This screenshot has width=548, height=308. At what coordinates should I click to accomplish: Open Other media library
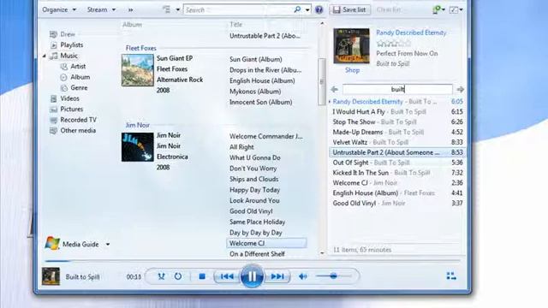coord(78,131)
